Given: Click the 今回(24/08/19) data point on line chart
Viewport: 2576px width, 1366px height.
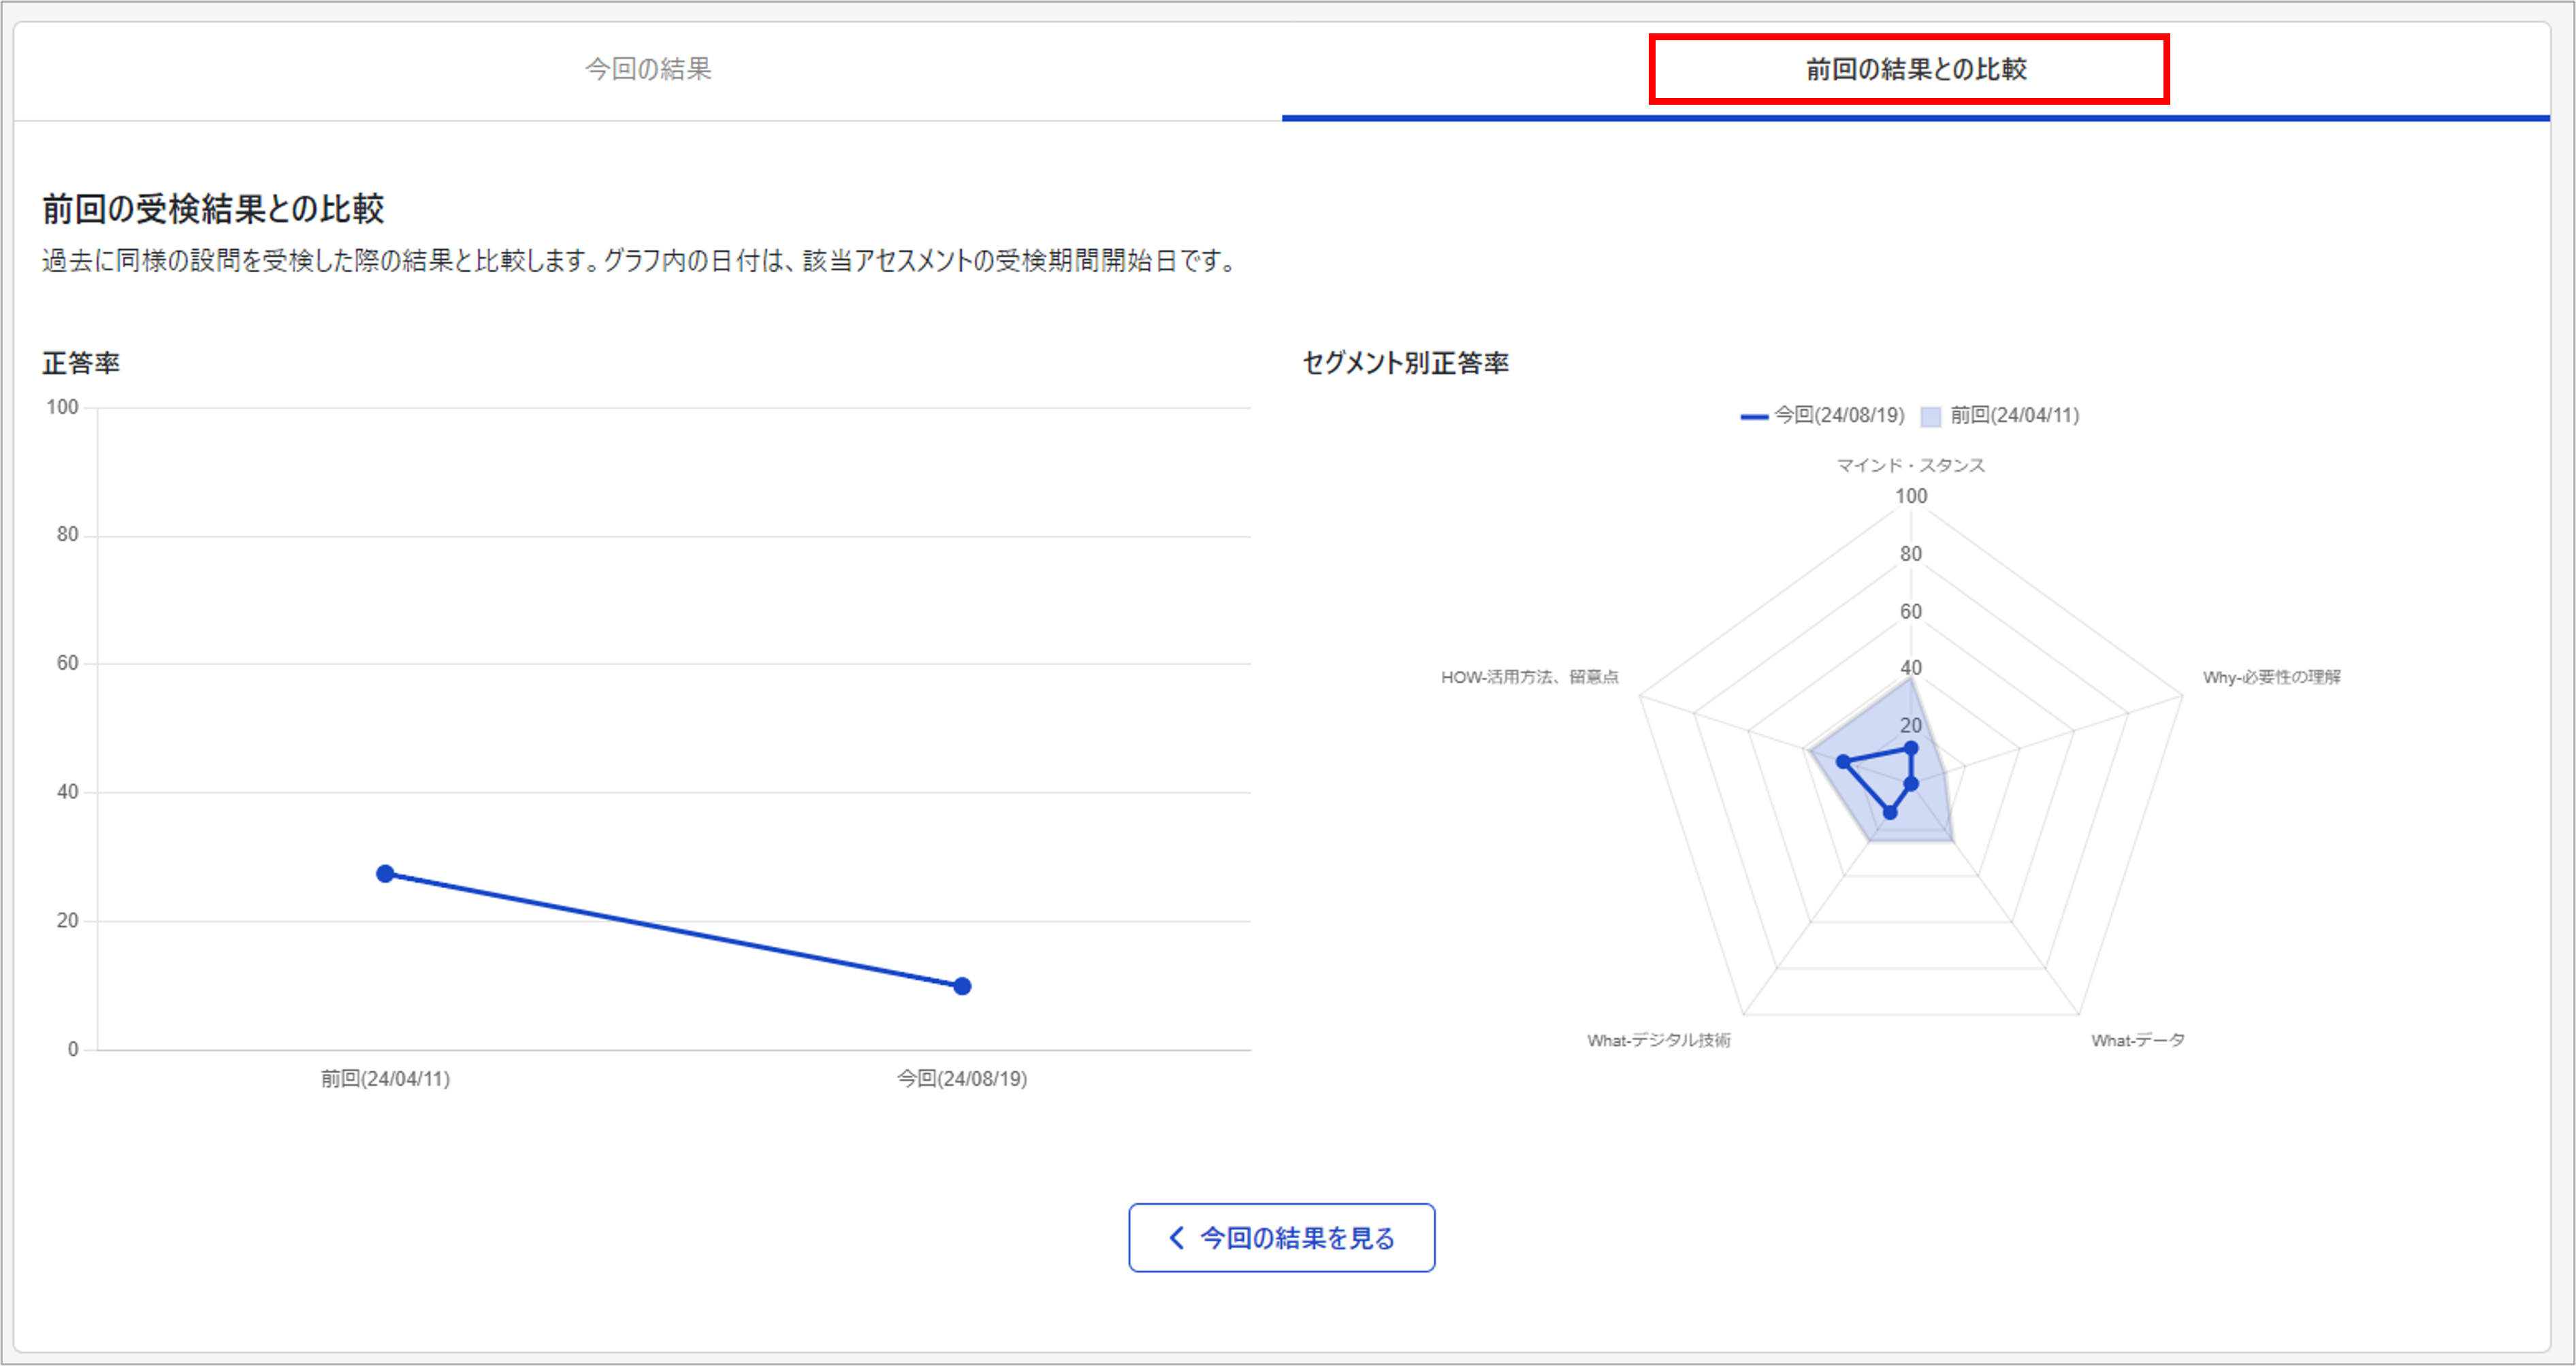Looking at the screenshot, I should point(962,986).
